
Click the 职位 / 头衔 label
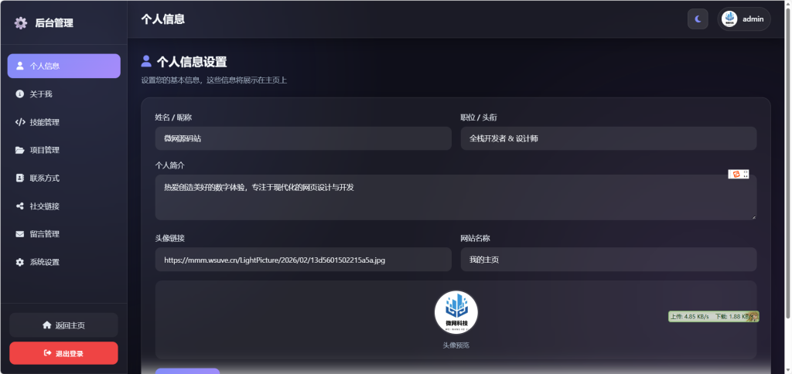pos(479,117)
